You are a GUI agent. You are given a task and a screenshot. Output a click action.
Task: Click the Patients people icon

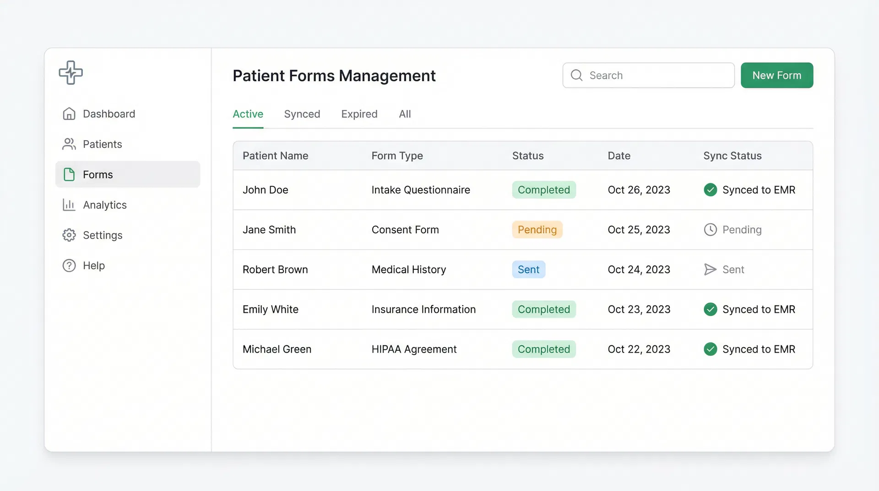(69, 144)
